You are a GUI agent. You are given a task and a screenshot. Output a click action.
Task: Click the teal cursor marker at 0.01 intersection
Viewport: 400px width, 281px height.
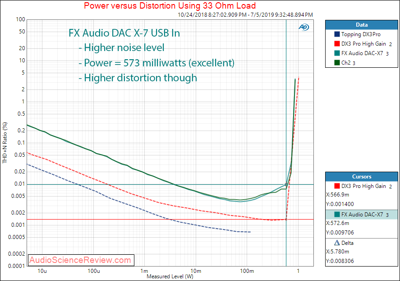pyautogui.click(x=286, y=184)
